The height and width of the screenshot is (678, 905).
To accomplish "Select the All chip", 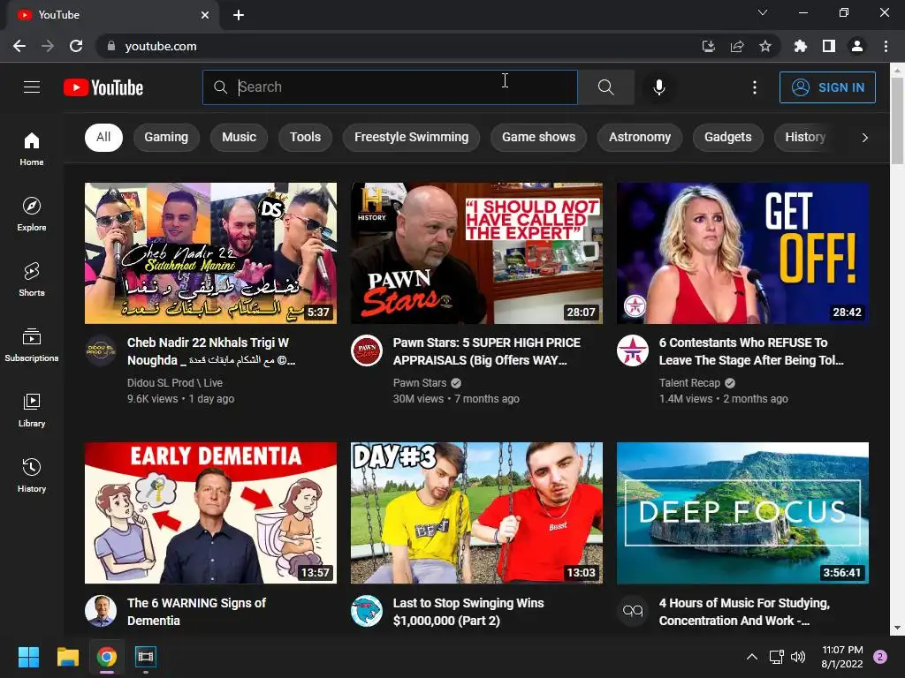I will 104,137.
